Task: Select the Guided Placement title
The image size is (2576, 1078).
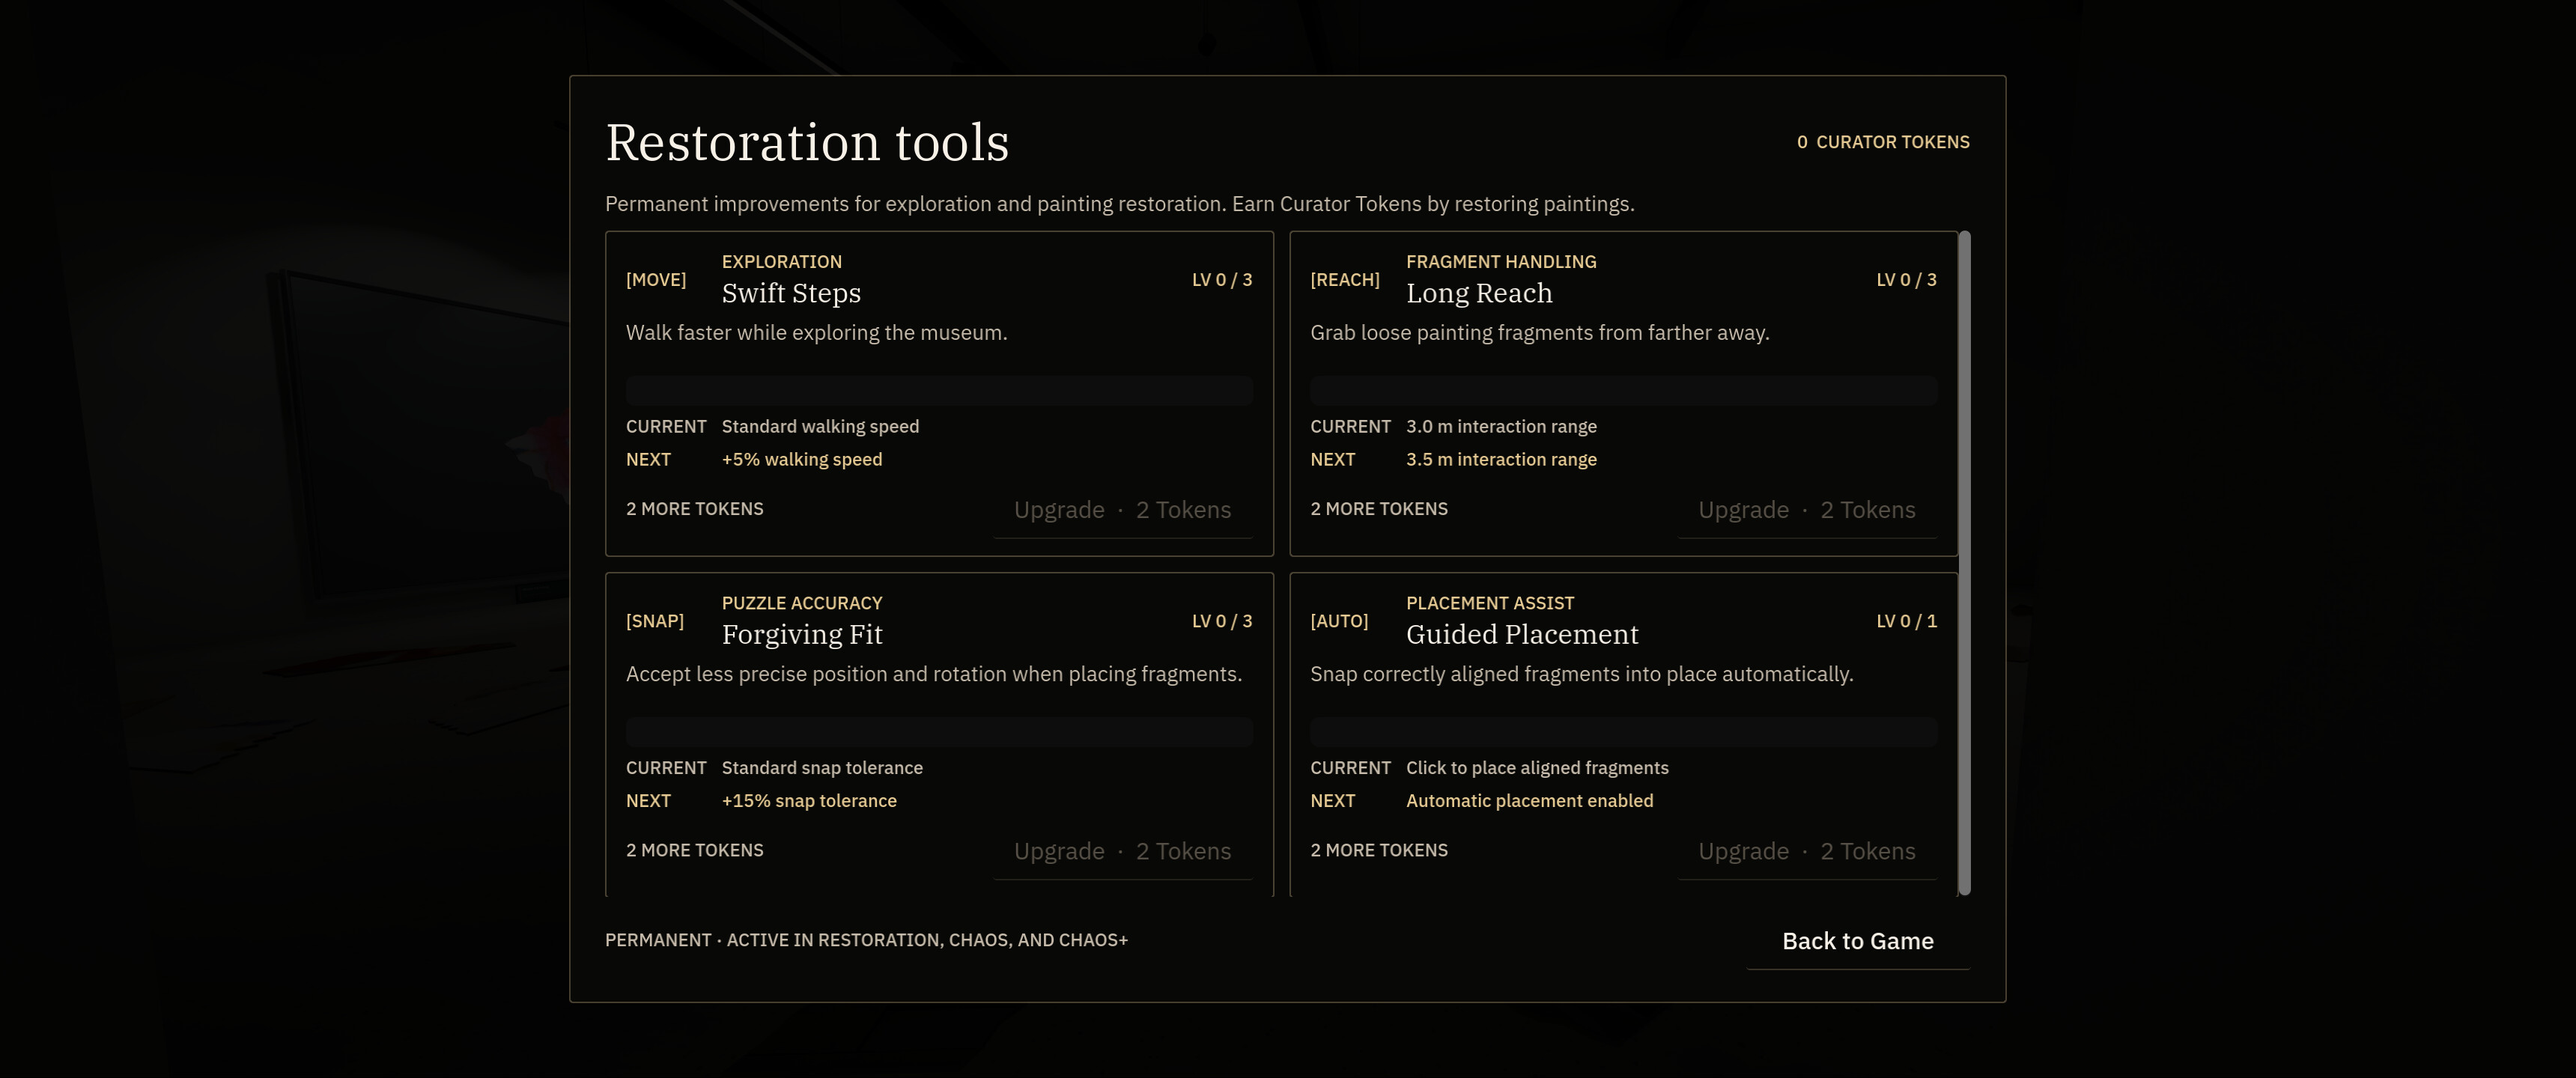Action: click(1522, 634)
